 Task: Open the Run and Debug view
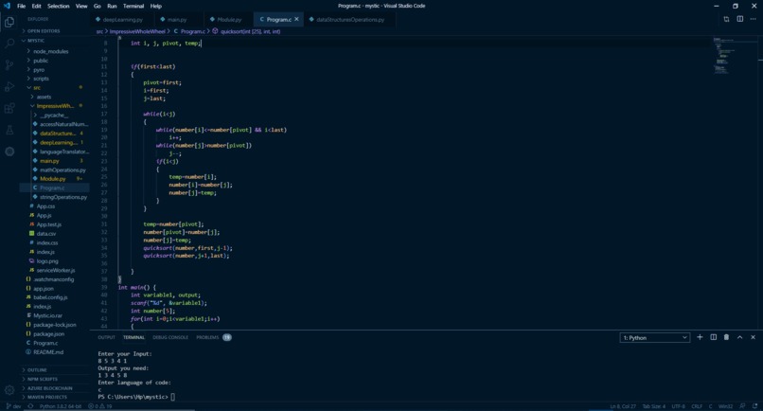(9, 87)
